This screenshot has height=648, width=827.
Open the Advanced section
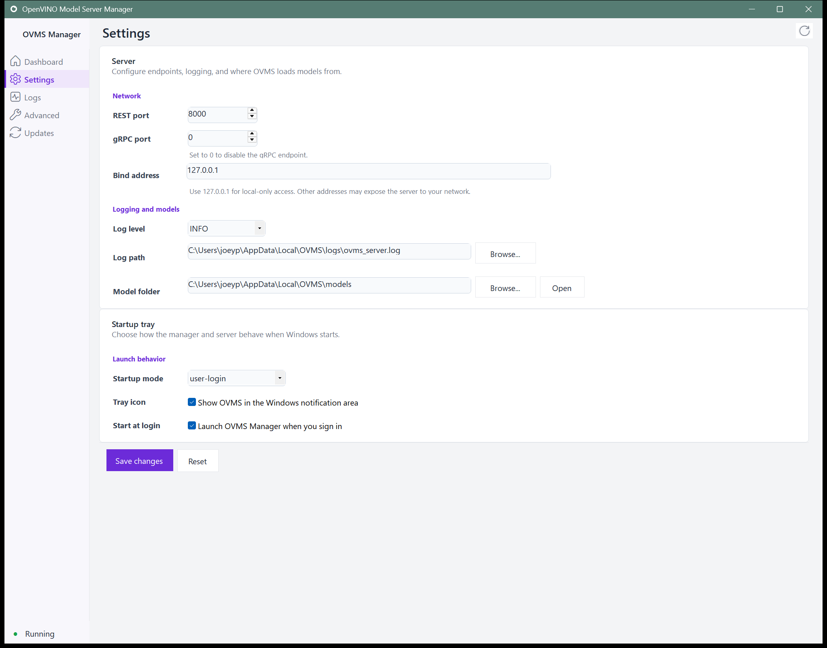[47, 115]
